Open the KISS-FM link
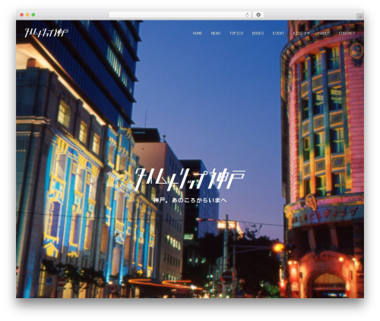380x321 pixels. [301, 33]
